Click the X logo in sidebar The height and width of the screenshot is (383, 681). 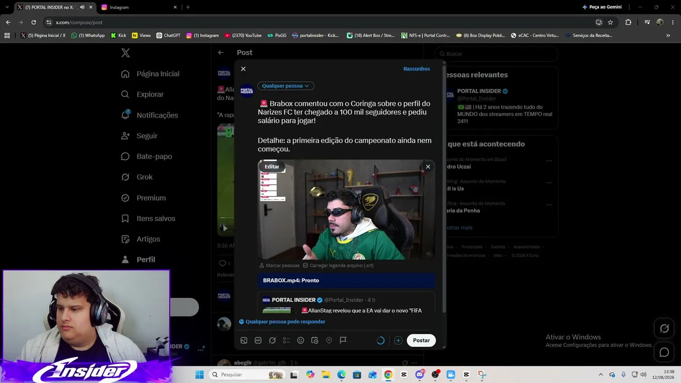point(125,53)
